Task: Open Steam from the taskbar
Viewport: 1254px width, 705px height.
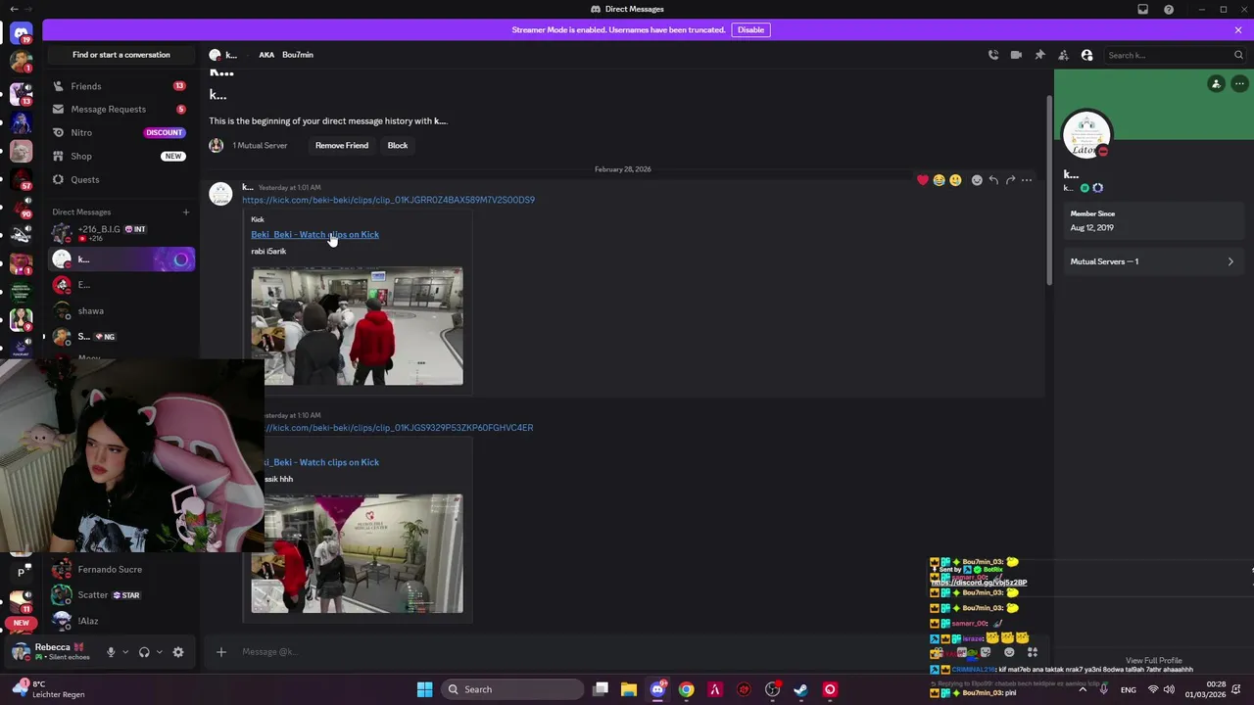Action: point(800,689)
